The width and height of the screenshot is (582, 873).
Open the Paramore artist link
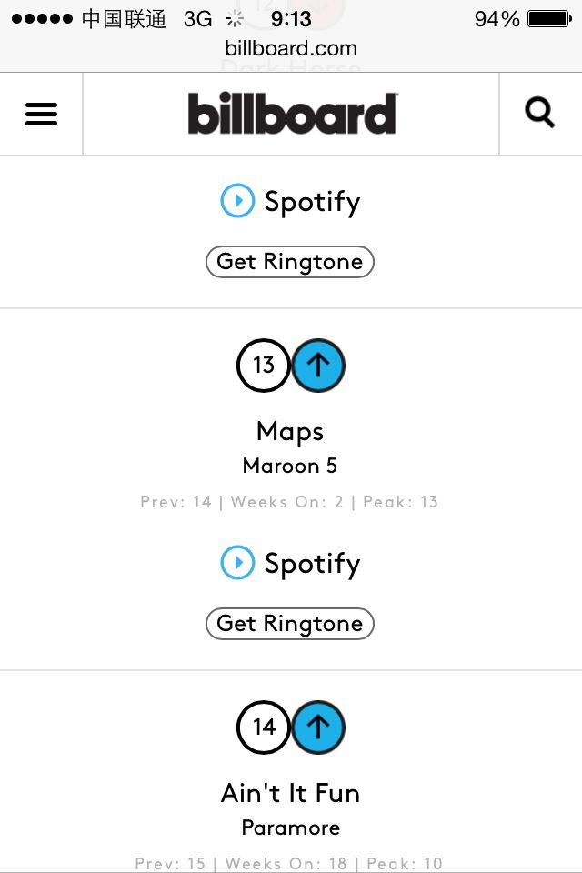(x=290, y=828)
